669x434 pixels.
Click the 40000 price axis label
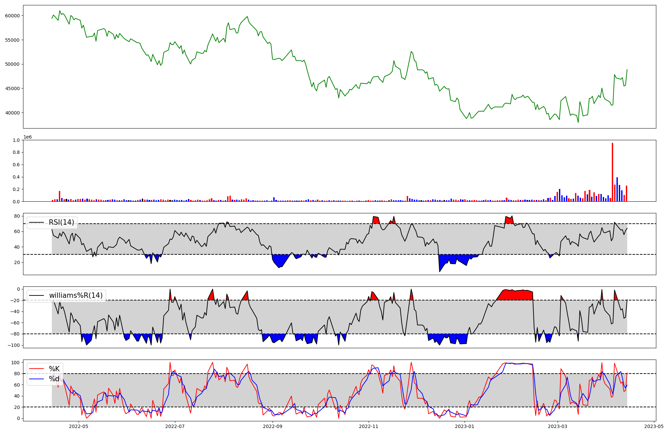(12, 113)
